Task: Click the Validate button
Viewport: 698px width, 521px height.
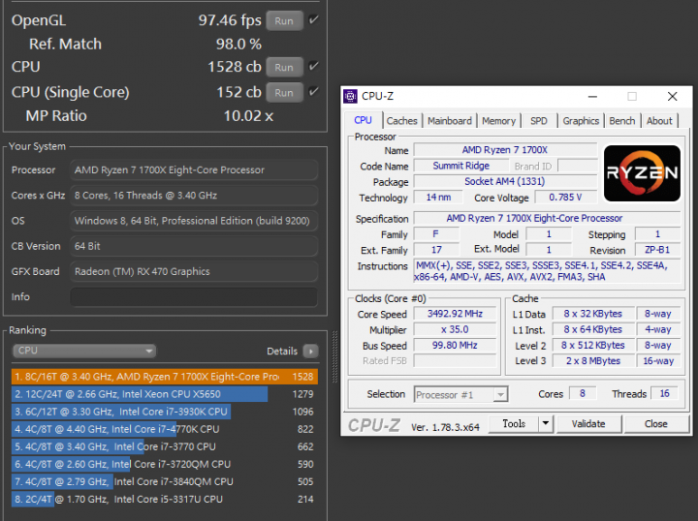Action: [x=588, y=423]
